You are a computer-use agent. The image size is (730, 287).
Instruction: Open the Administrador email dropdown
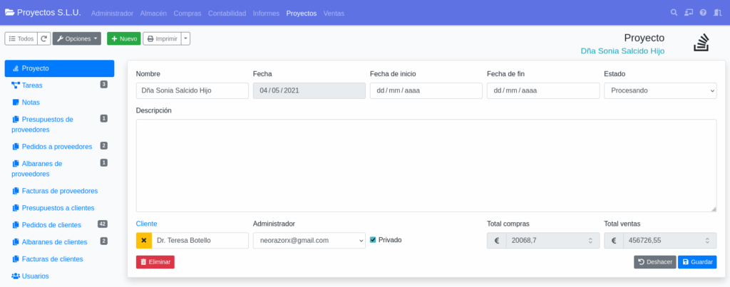tap(309, 241)
